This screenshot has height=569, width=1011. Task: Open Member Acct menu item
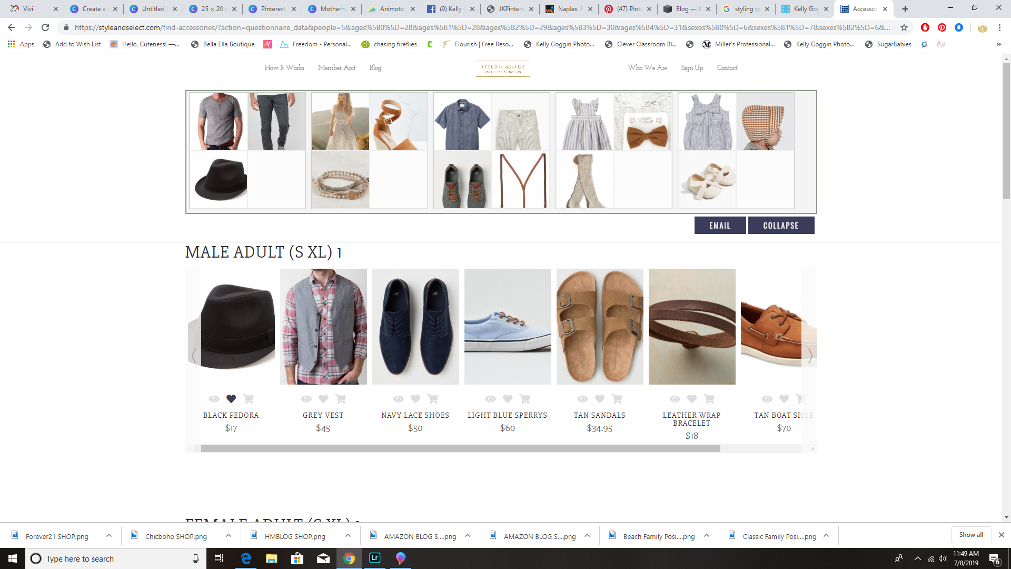(336, 68)
